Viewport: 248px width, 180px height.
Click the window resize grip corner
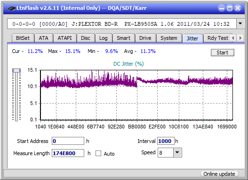point(242,174)
